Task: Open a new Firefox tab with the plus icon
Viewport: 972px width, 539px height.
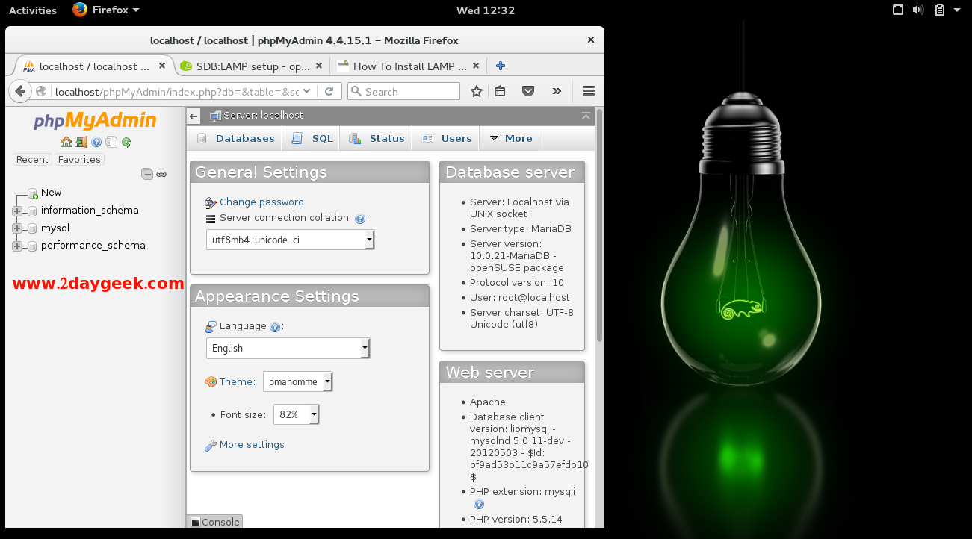Action: tap(501, 66)
